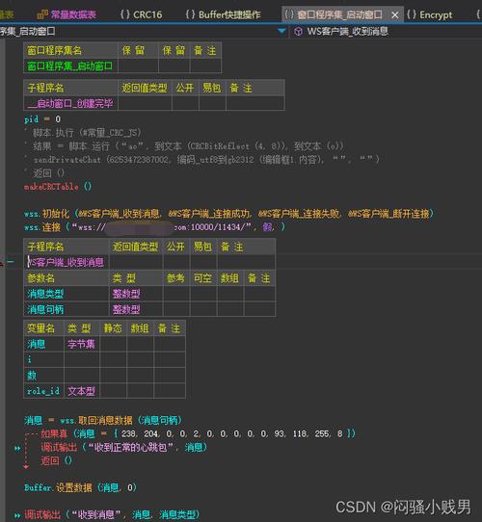Select the WS客户端_收到消息 subroutine name cell
482x522 pixels.
click(x=67, y=262)
